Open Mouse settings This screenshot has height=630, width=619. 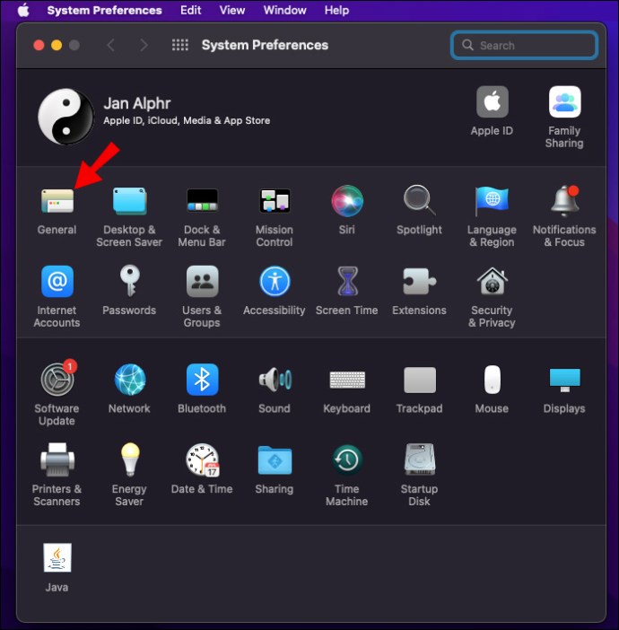click(492, 380)
